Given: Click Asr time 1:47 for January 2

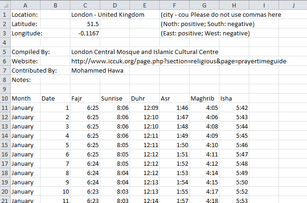Looking at the screenshot, I should (174, 117).
